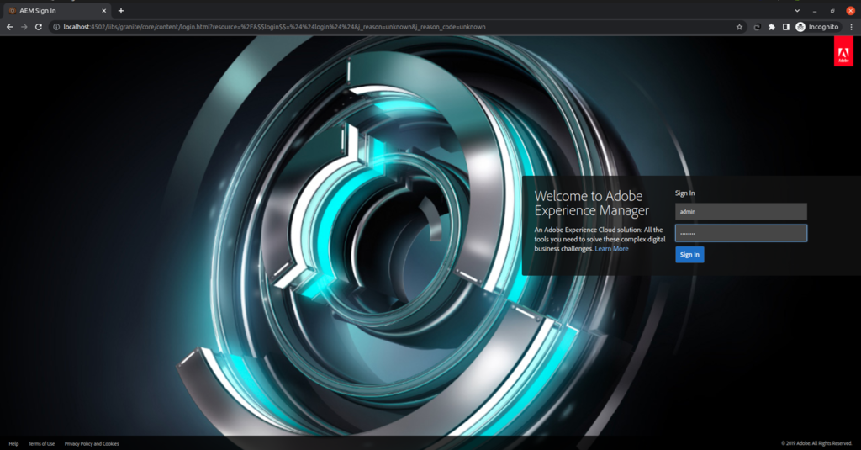Click the address bar URL

tap(274, 27)
